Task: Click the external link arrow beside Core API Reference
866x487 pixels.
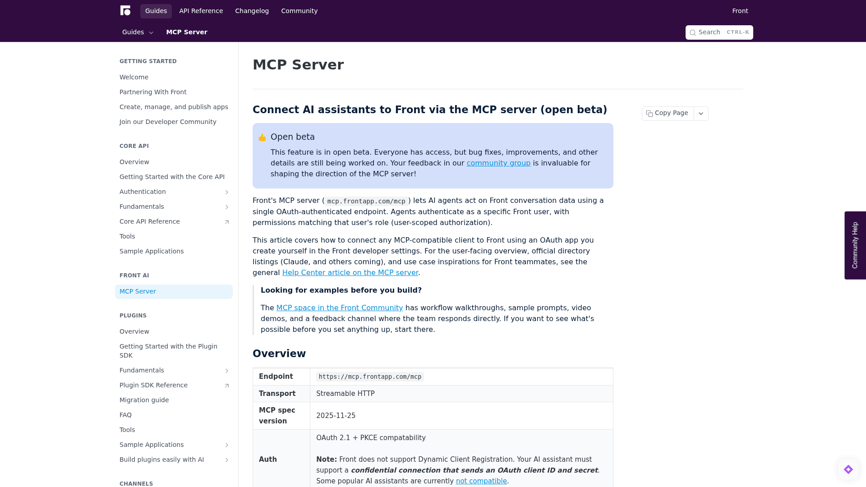Action: click(227, 222)
